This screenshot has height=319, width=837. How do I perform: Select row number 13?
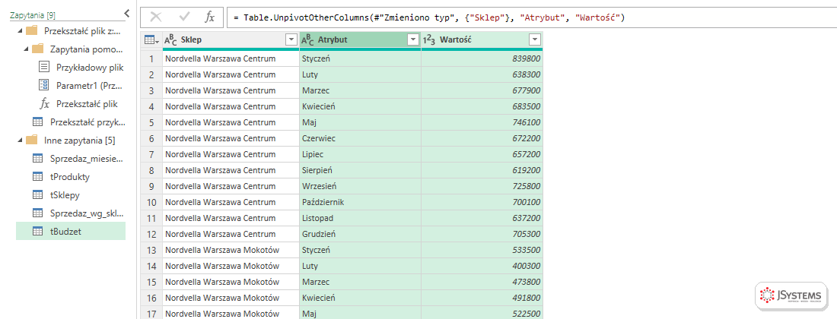[151, 250]
